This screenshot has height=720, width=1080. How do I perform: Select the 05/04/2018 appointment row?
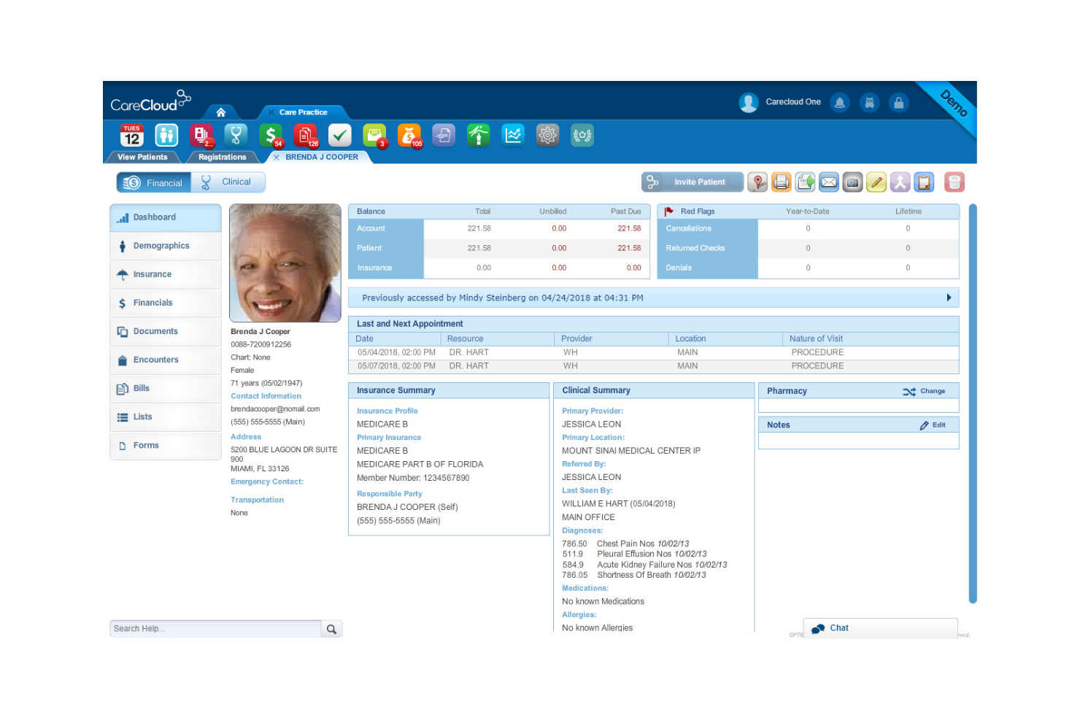654,352
